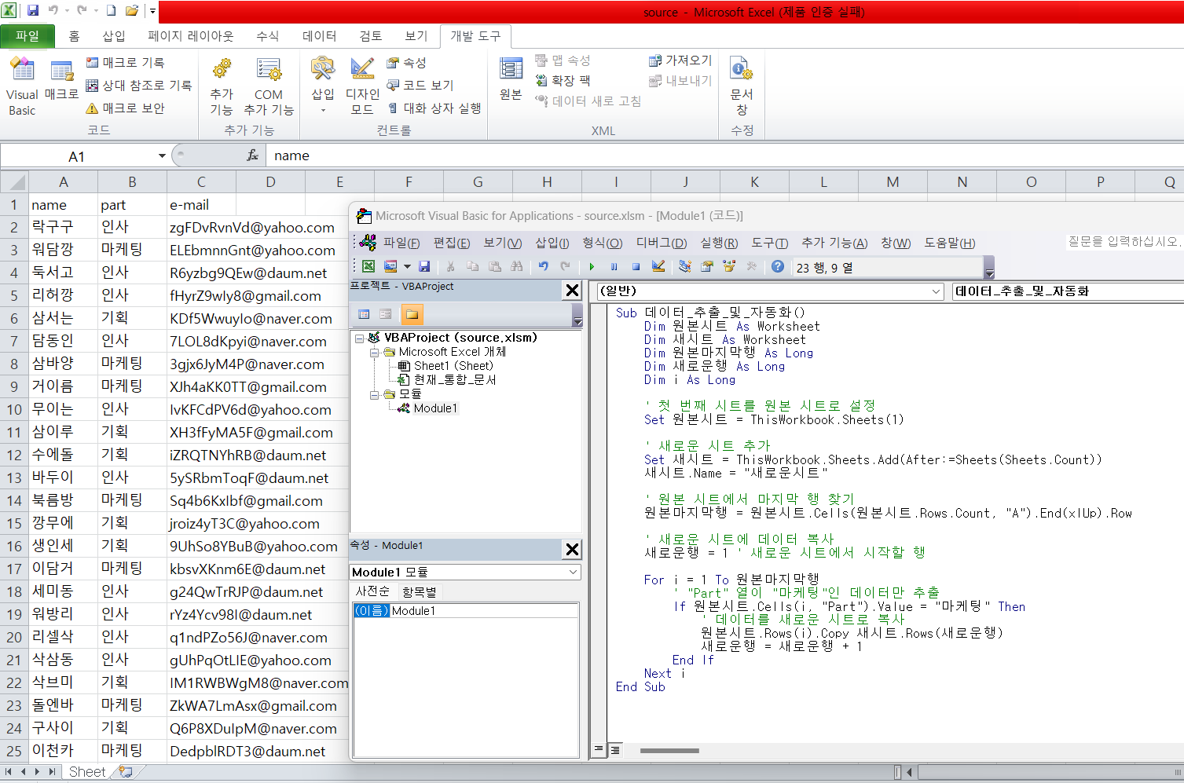Image resolution: width=1184 pixels, height=783 pixels.
Task: Open 문서 창 (Document Panel)
Action: pyautogui.click(x=742, y=86)
